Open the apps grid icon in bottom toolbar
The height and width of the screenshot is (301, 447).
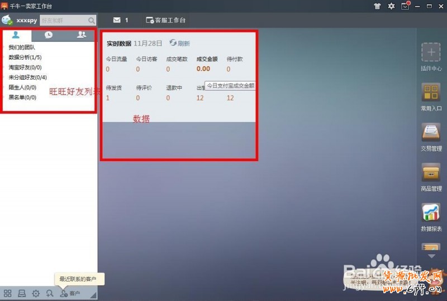[x=8, y=293]
